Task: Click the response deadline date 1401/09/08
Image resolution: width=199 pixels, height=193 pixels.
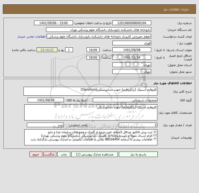Action: point(132,50)
